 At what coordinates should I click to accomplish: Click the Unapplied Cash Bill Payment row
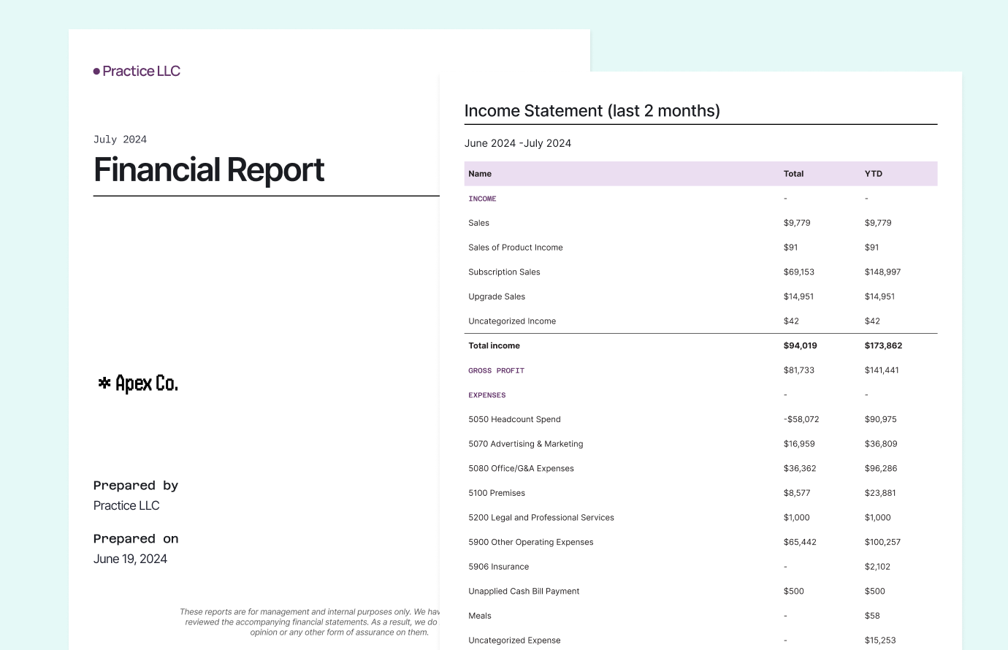(x=524, y=592)
